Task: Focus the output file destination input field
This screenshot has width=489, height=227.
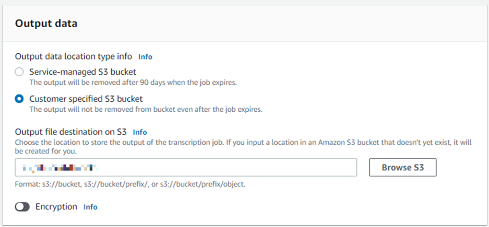Action: [186, 168]
